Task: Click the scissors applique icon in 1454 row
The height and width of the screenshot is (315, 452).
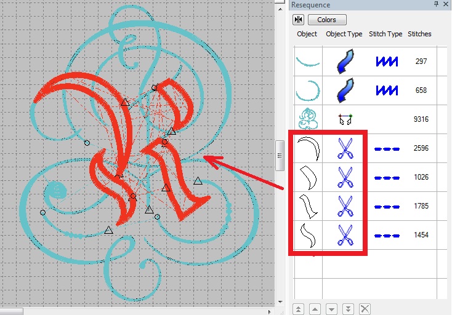Action: pyautogui.click(x=345, y=235)
